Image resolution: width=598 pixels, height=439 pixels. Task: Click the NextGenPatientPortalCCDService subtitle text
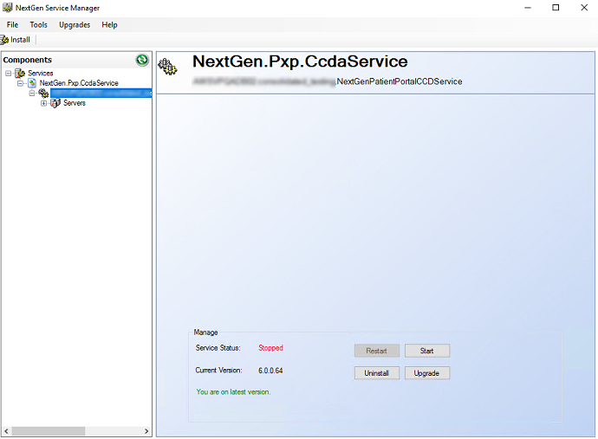(x=400, y=81)
